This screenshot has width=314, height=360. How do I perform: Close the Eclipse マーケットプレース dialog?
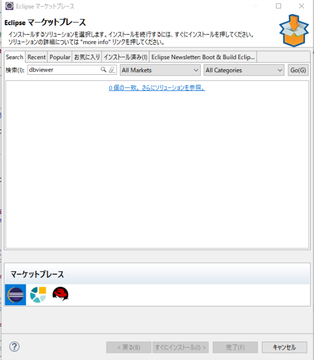301,6
